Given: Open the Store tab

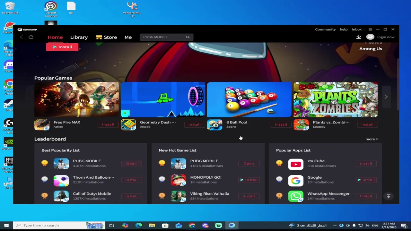Looking at the screenshot, I should tap(107, 37).
